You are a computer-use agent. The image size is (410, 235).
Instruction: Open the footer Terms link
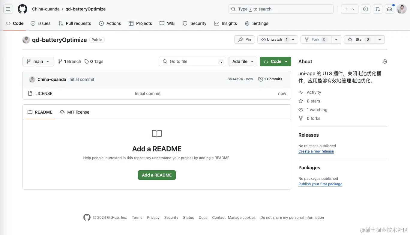[137, 218]
